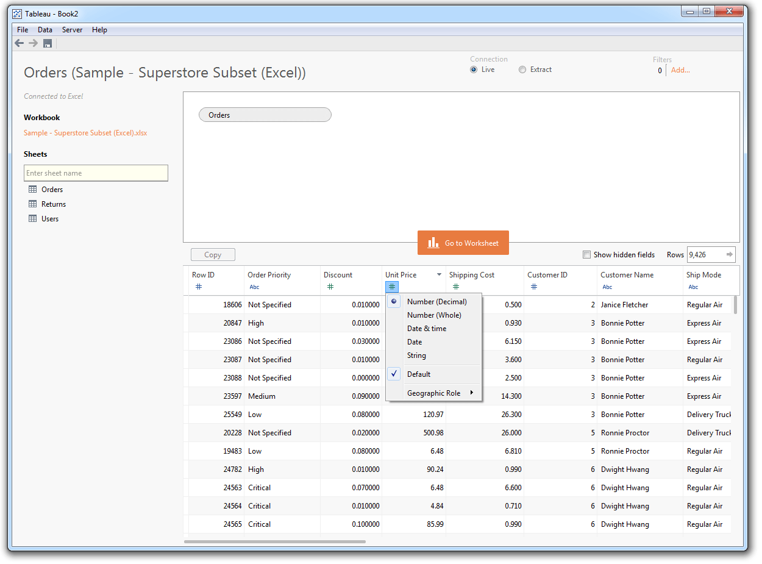Select the Live connection radio button

[474, 70]
